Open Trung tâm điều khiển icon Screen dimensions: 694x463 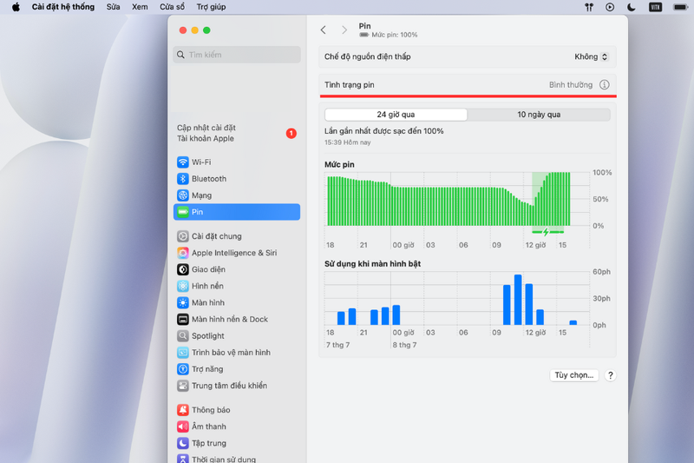[x=183, y=386]
